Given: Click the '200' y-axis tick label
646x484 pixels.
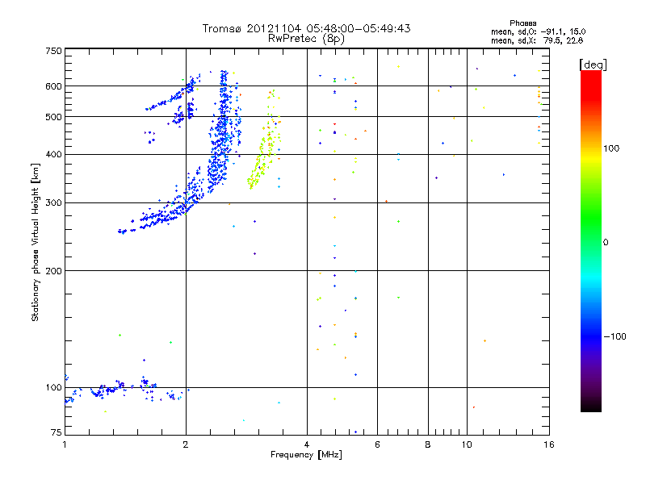Looking at the screenshot, I should click(x=54, y=271).
